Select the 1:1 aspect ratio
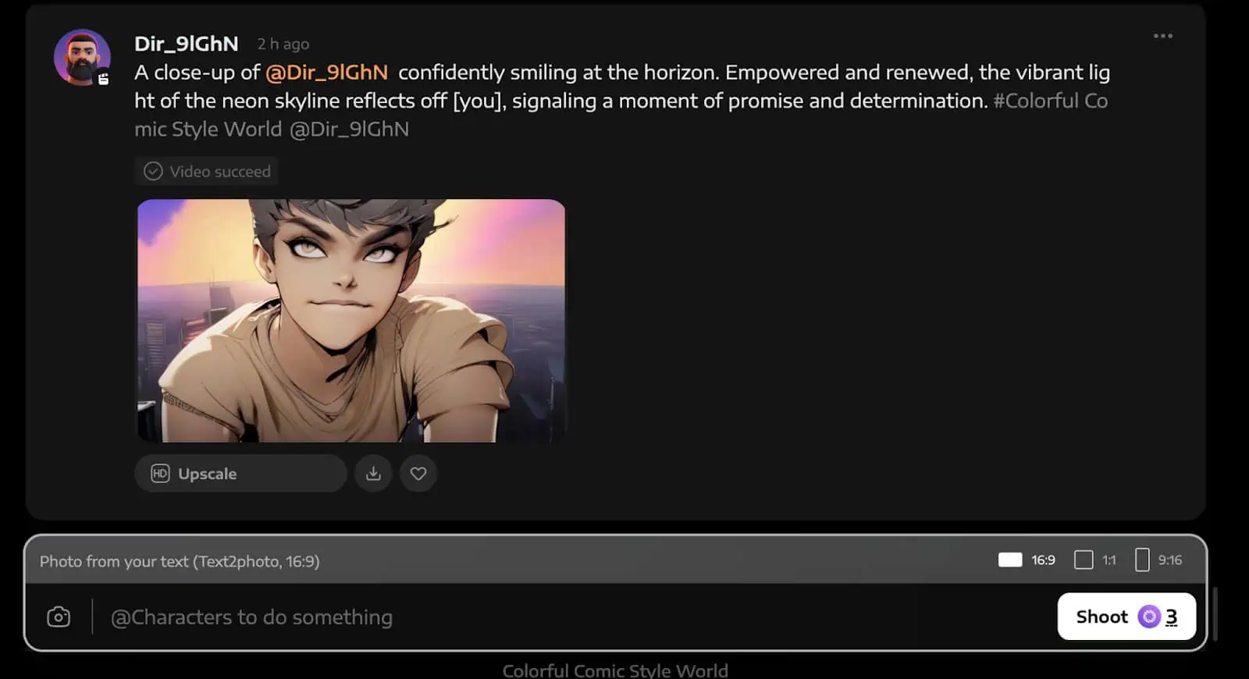This screenshot has width=1249, height=679. 1095,560
